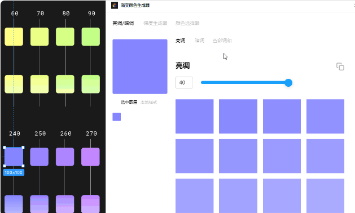Switch to the 亮调/暗调 main tab
This screenshot has height=213, width=355.
[x=123, y=23]
